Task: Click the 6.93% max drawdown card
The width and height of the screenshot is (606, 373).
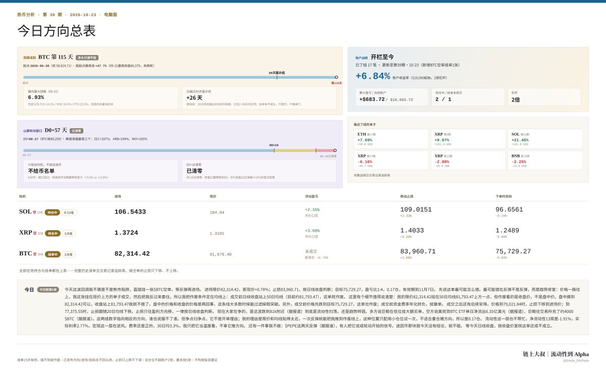Action: point(100,98)
